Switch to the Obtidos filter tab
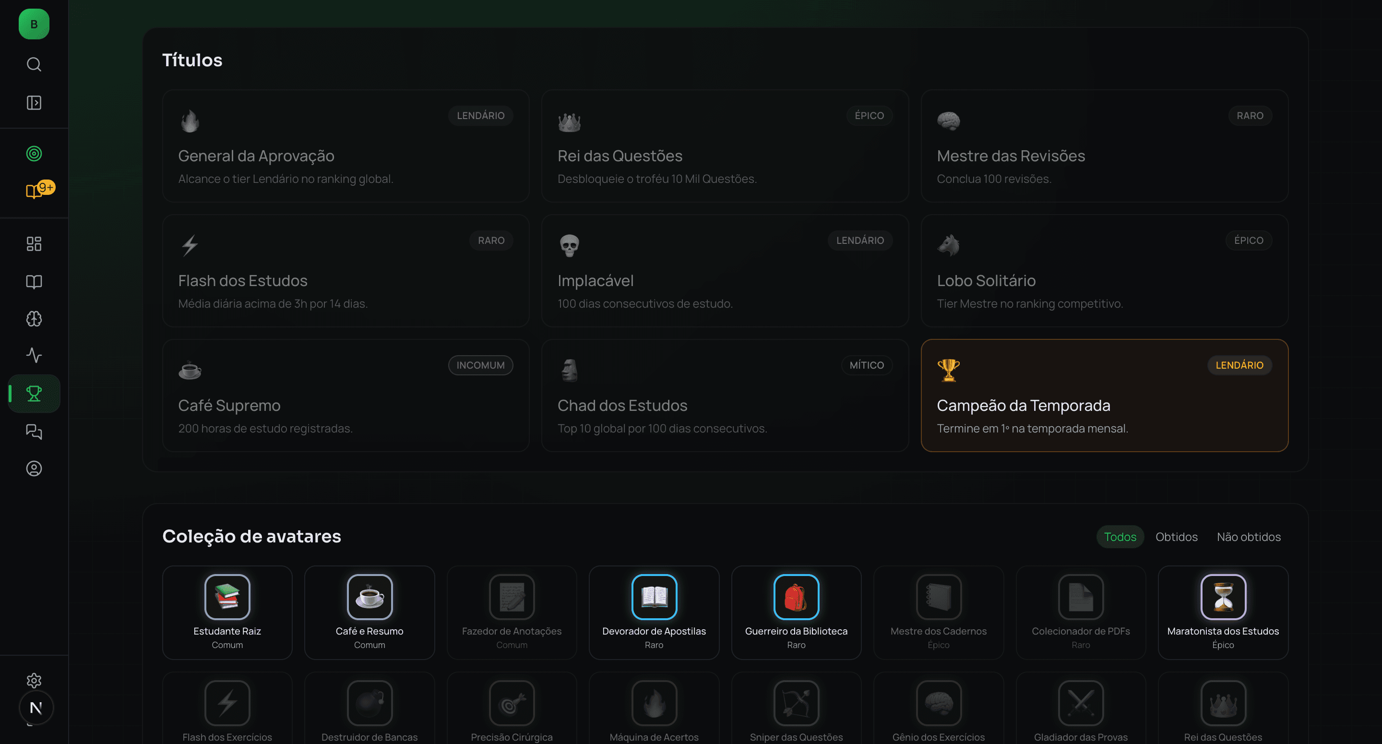Viewport: 1382px width, 744px height. point(1177,537)
